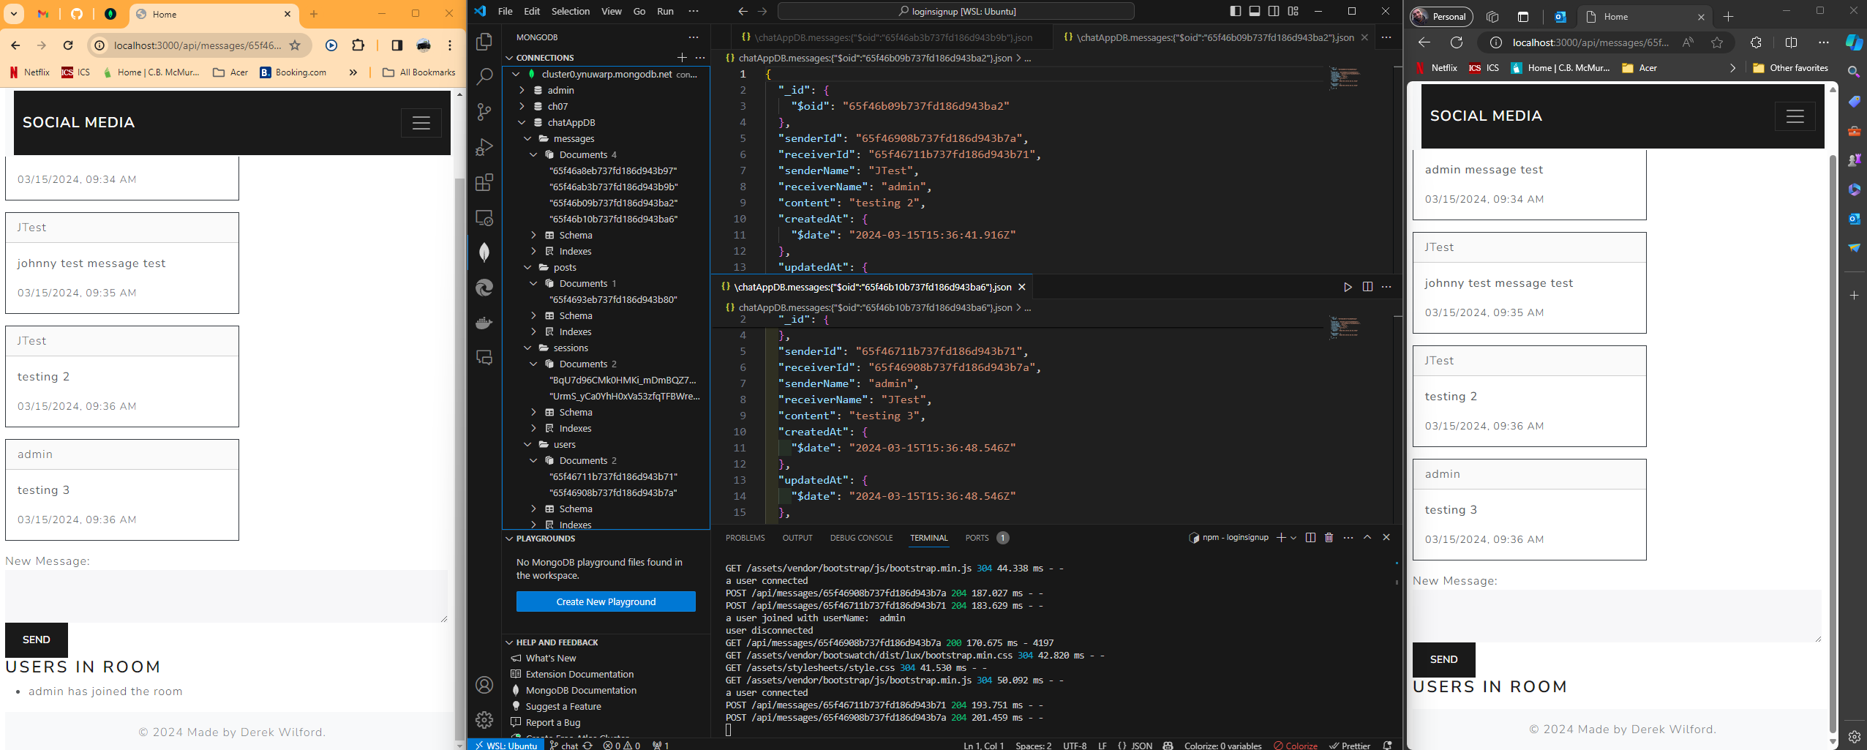Open the Run menu in VS Code
The image size is (1867, 750).
click(665, 11)
